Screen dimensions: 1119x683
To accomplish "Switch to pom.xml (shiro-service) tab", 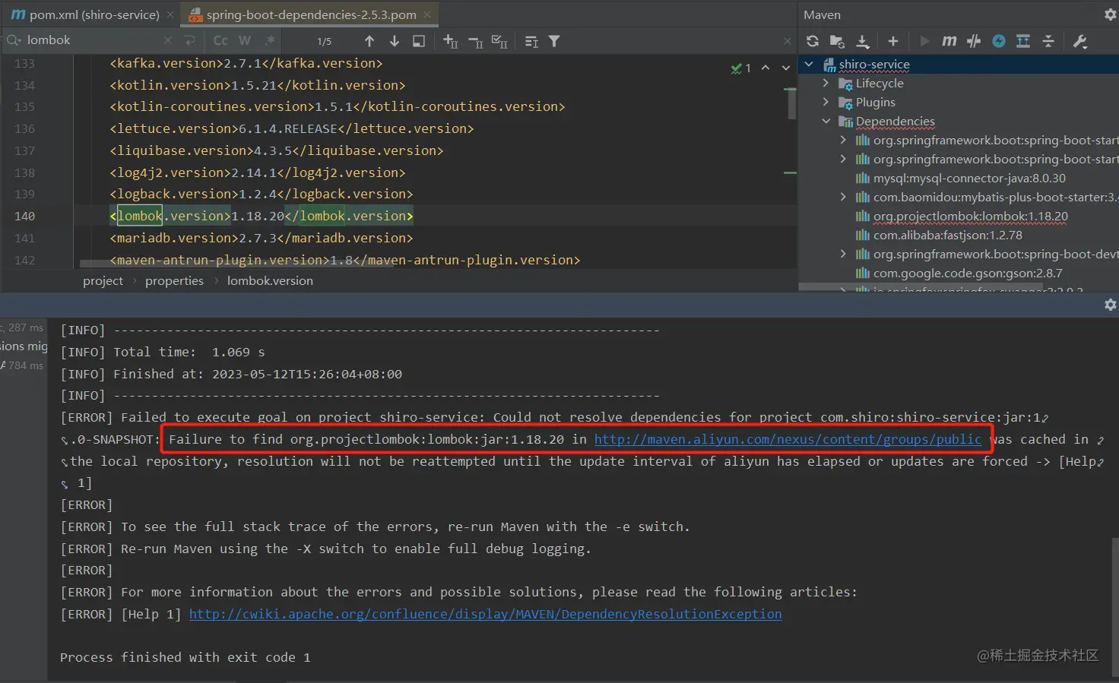I will [94, 14].
